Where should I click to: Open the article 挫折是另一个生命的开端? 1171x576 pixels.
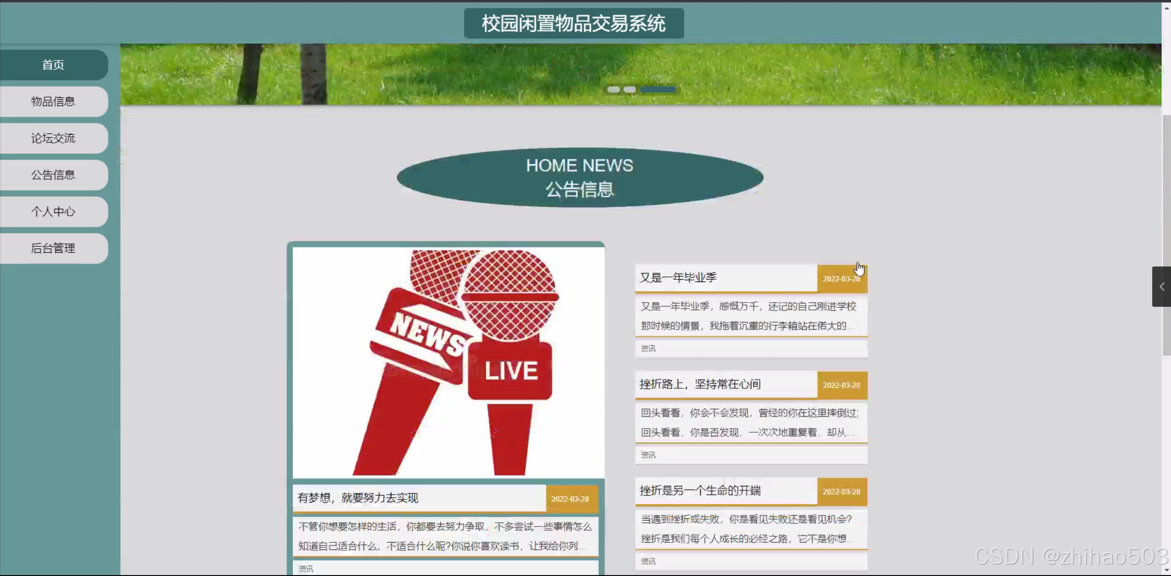tap(700, 490)
